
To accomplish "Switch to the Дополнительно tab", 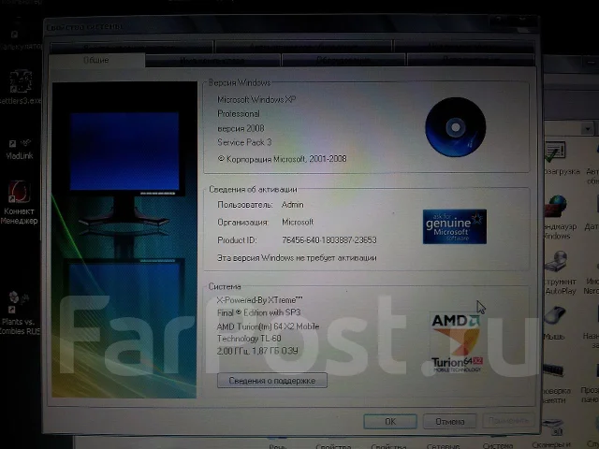I will click(471, 61).
